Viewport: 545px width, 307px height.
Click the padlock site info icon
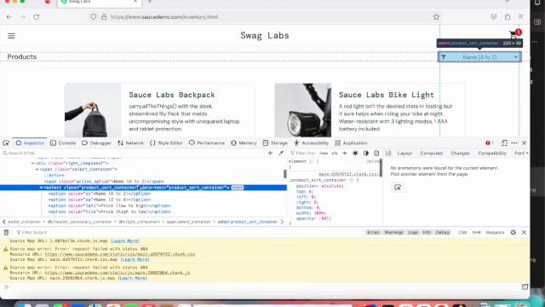tap(104, 17)
